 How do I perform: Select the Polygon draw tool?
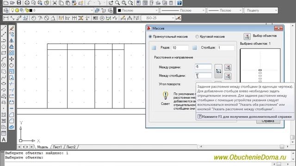point(4,47)
